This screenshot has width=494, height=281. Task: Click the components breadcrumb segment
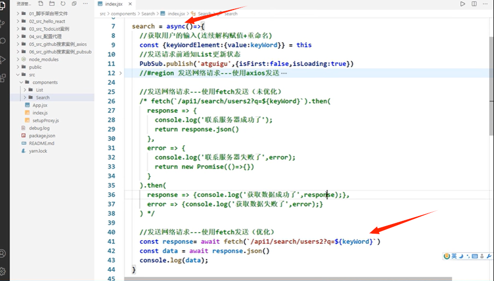(123, 13)
